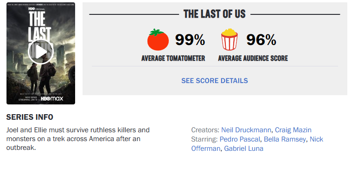Click the 99% Tomatometer score
Screen dimensions: 351x181
point(190,39)
